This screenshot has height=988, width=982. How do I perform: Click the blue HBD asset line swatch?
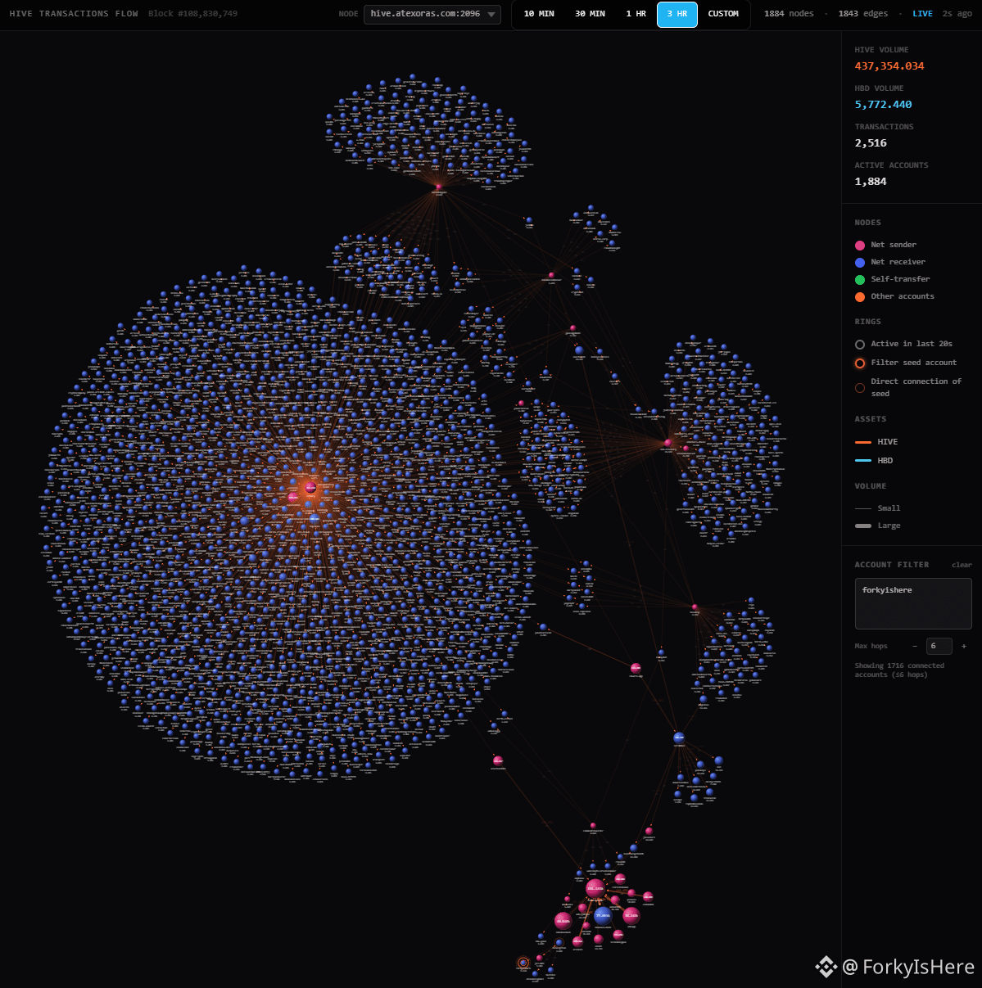(863, 461)
